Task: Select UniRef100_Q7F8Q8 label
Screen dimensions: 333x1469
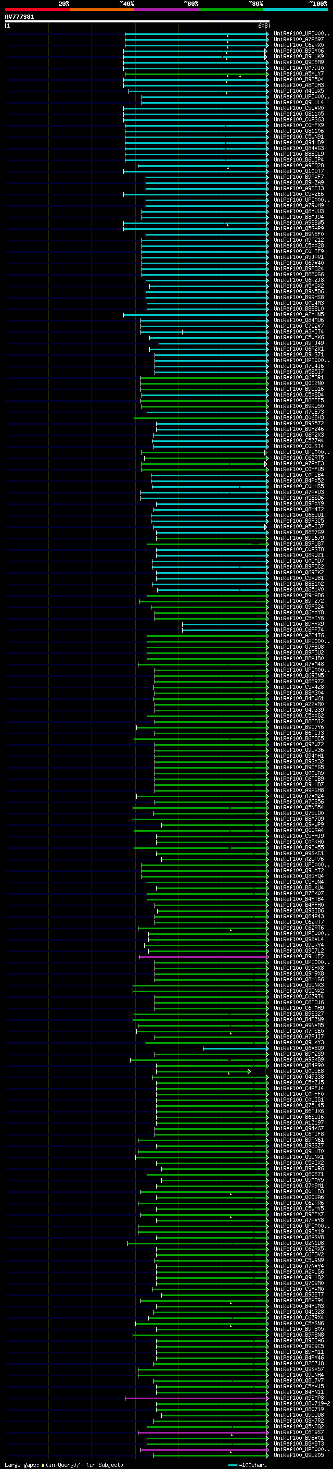Action: coord(299,647)
